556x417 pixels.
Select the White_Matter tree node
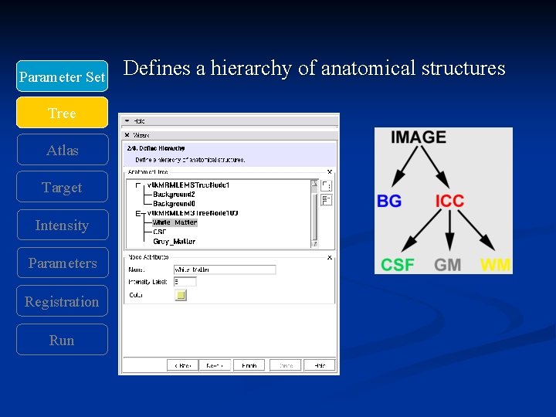point(175,222)
